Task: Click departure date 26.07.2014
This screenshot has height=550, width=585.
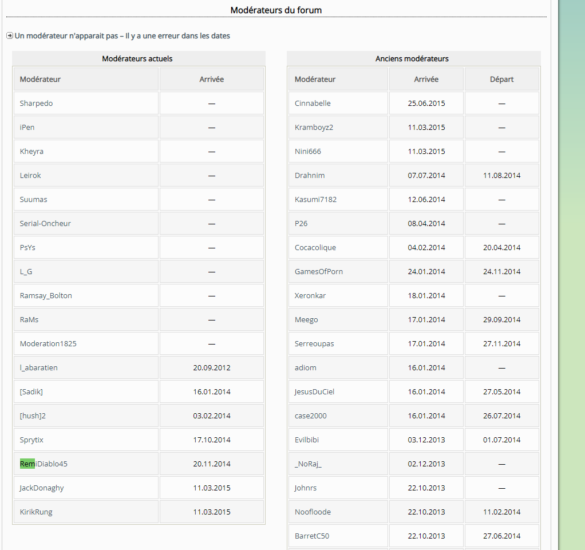Action: [501, 416]
